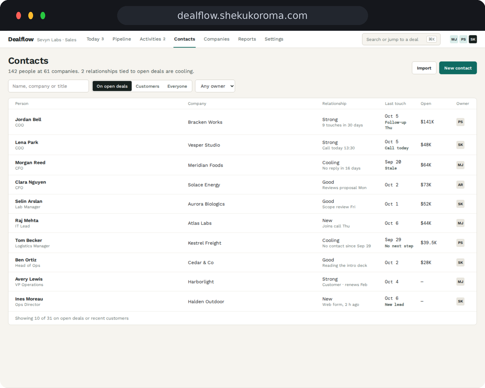The width and height of the screenshot is (485, 388).
Task: Click PS owner badge in Tom Becker row
Action: 460,243
